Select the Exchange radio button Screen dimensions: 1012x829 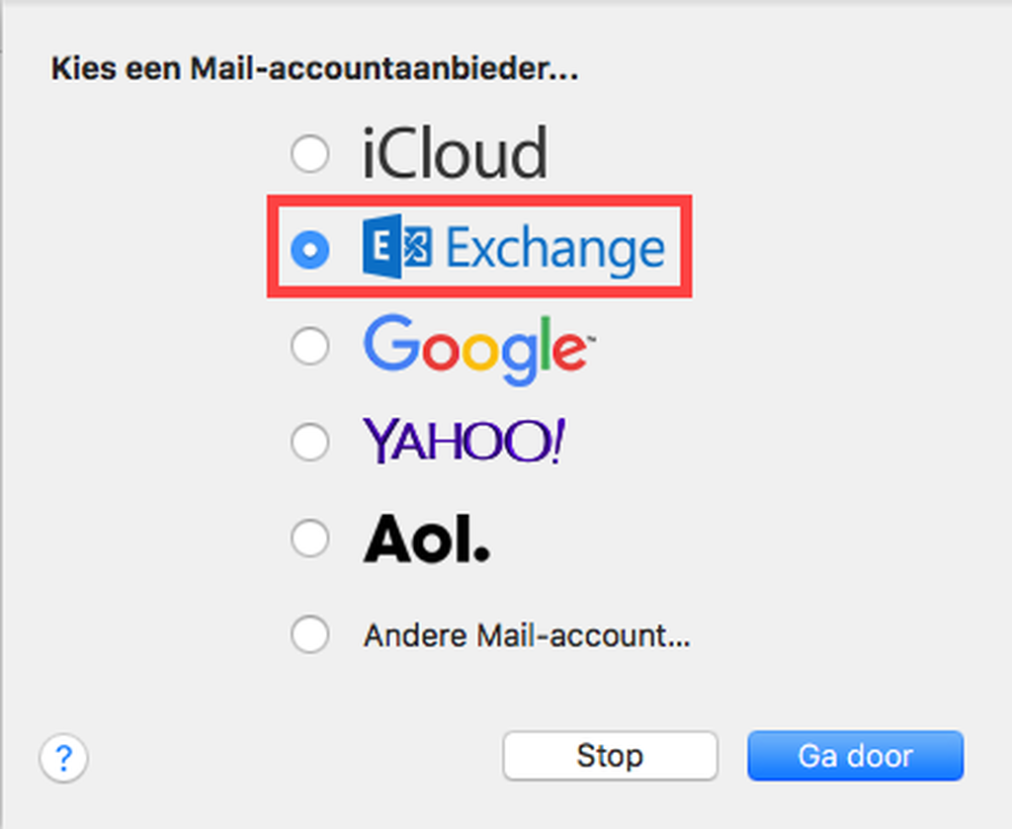(310, 250)
